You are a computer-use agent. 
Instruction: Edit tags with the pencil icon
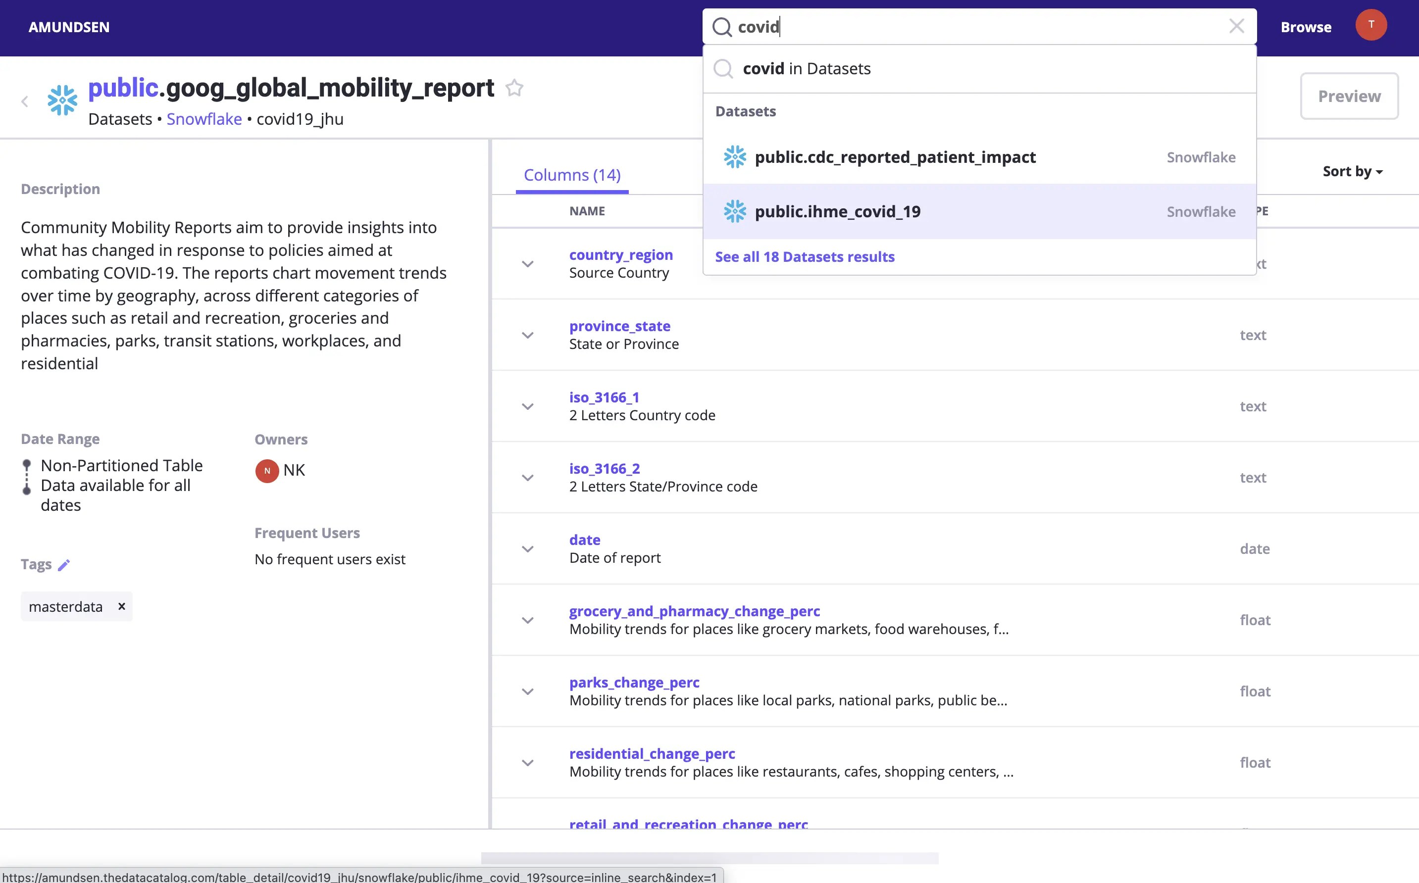coord(64,565)
